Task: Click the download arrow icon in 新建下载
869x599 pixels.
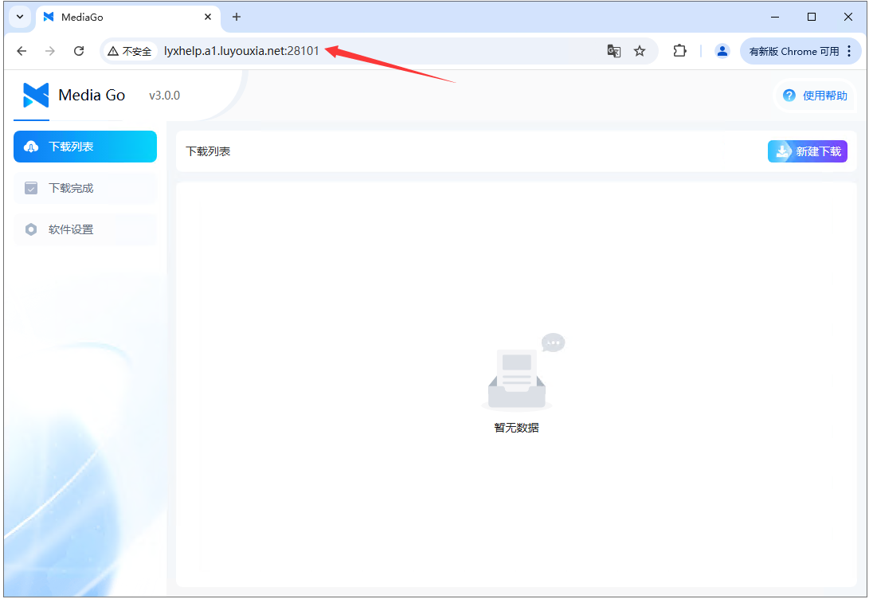Action: pos(782,151)
